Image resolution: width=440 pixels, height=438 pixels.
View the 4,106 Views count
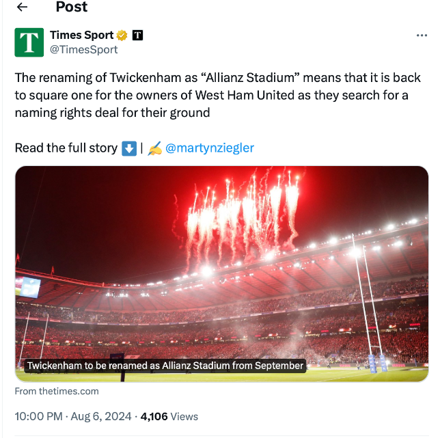coord(169,416)
